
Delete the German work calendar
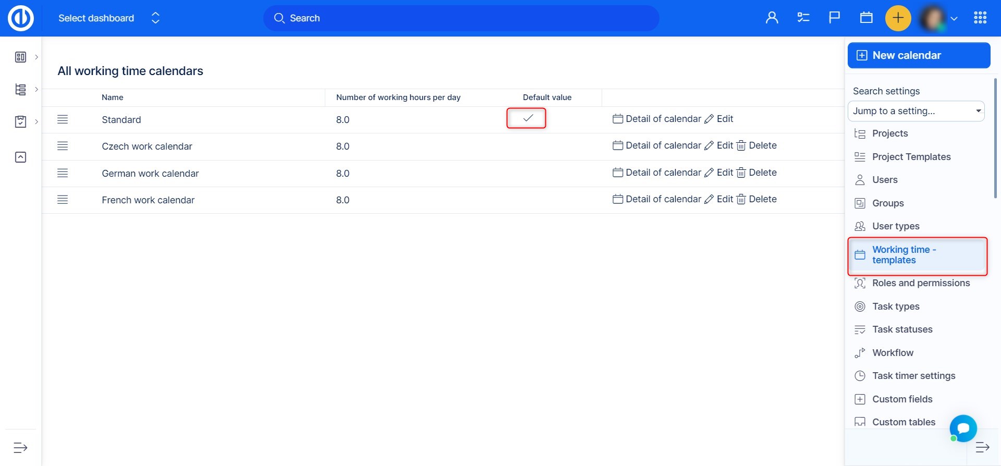tap(756, 173)
